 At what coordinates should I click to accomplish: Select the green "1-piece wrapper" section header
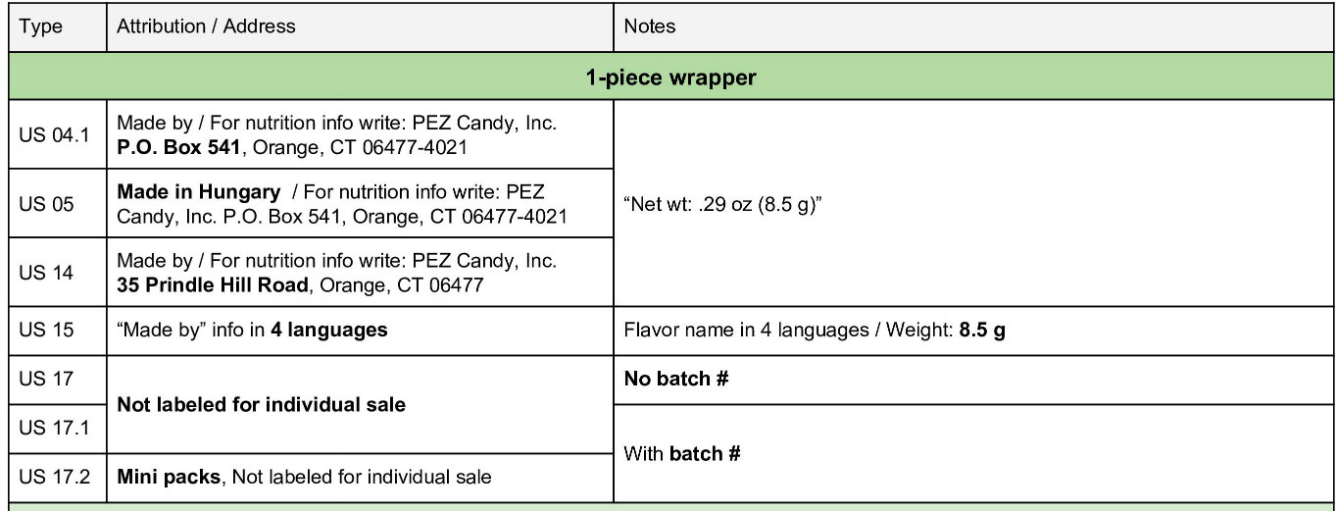670,77
